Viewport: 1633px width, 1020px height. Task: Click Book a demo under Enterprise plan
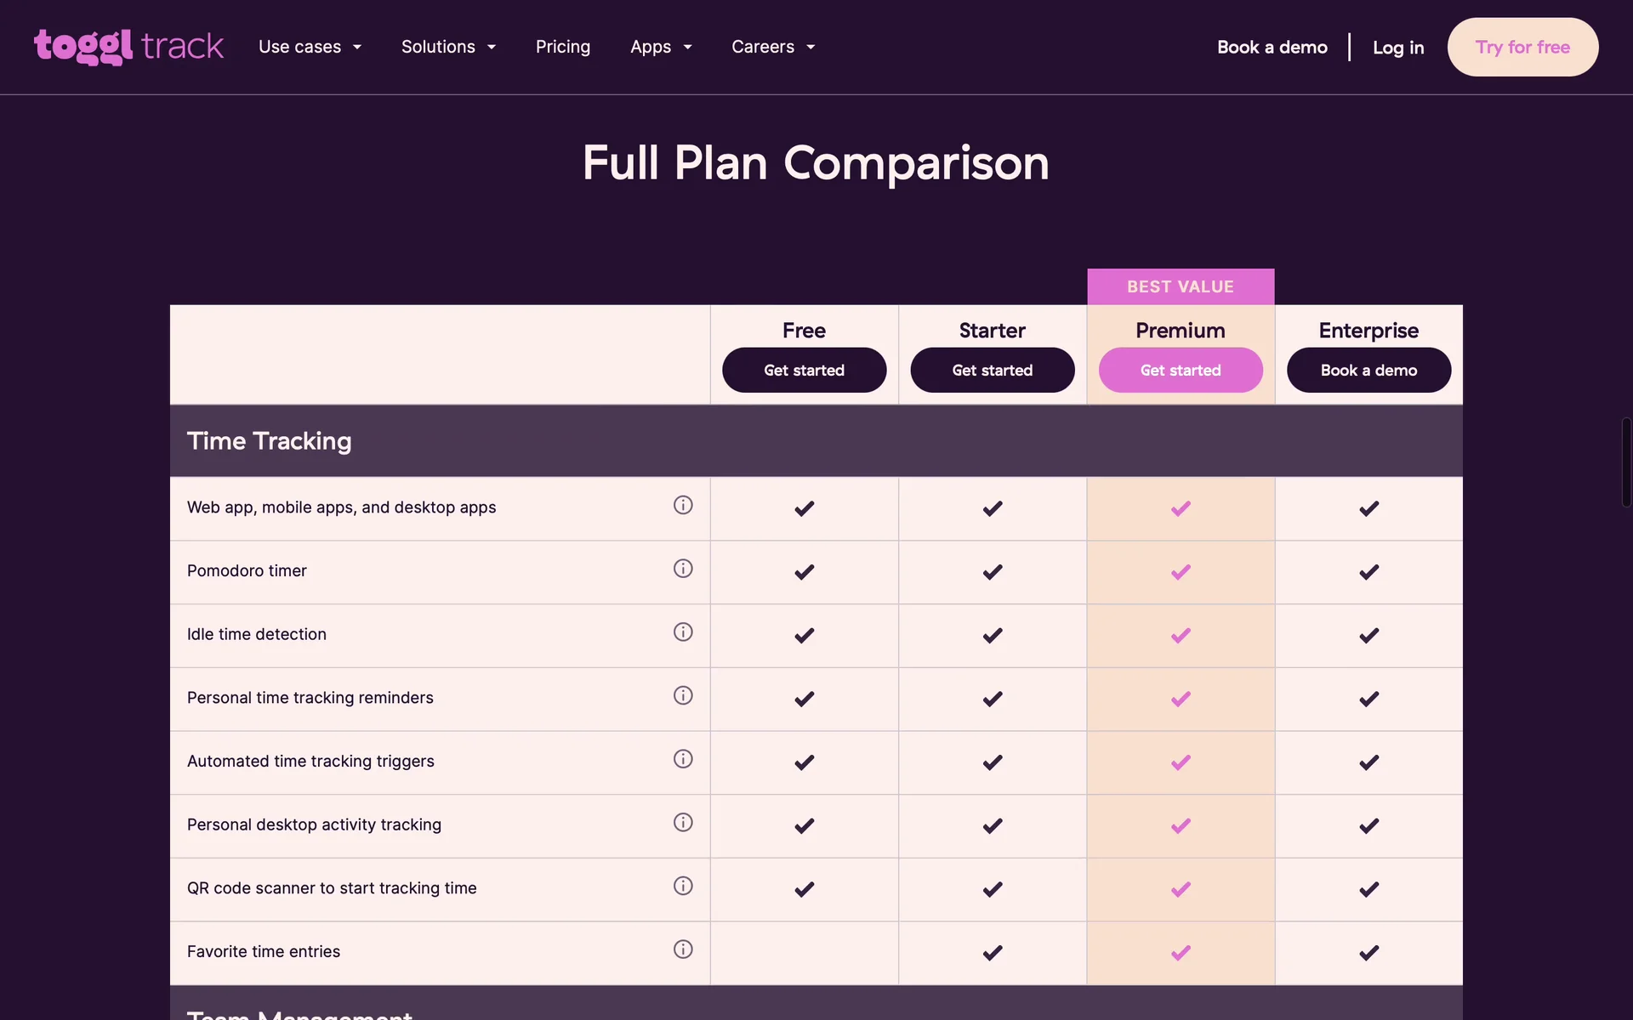1368,371
